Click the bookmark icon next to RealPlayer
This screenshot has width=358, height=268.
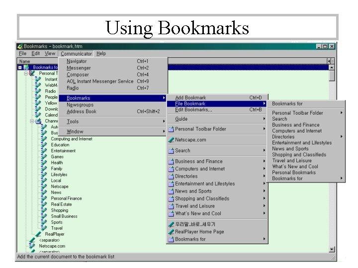click(38, 234)
